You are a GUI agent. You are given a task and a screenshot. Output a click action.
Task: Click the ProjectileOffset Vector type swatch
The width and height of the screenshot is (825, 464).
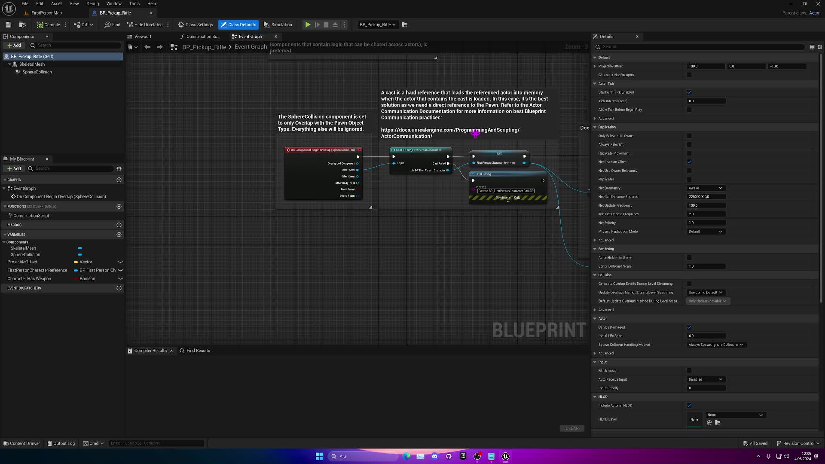[76, 262]
